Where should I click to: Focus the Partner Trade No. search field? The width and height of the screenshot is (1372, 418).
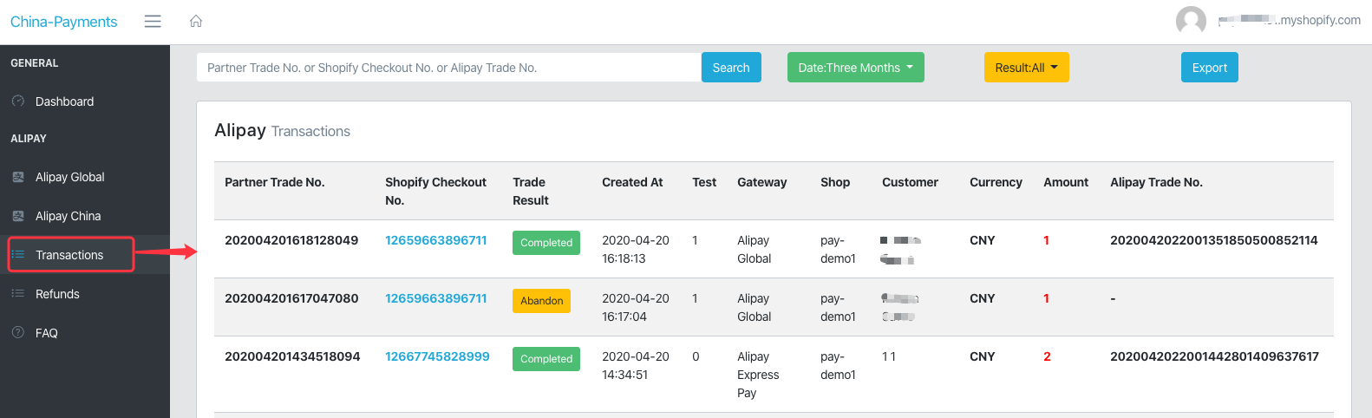point(448,68)
